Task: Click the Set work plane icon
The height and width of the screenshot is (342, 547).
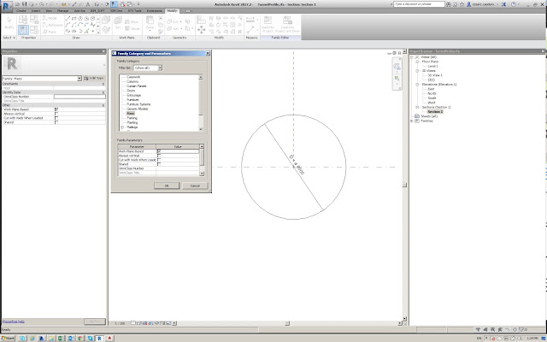Action: tap(118, 23)
